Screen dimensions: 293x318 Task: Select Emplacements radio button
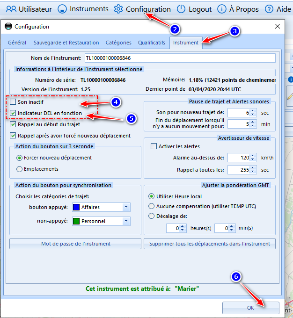click(19, 169)
